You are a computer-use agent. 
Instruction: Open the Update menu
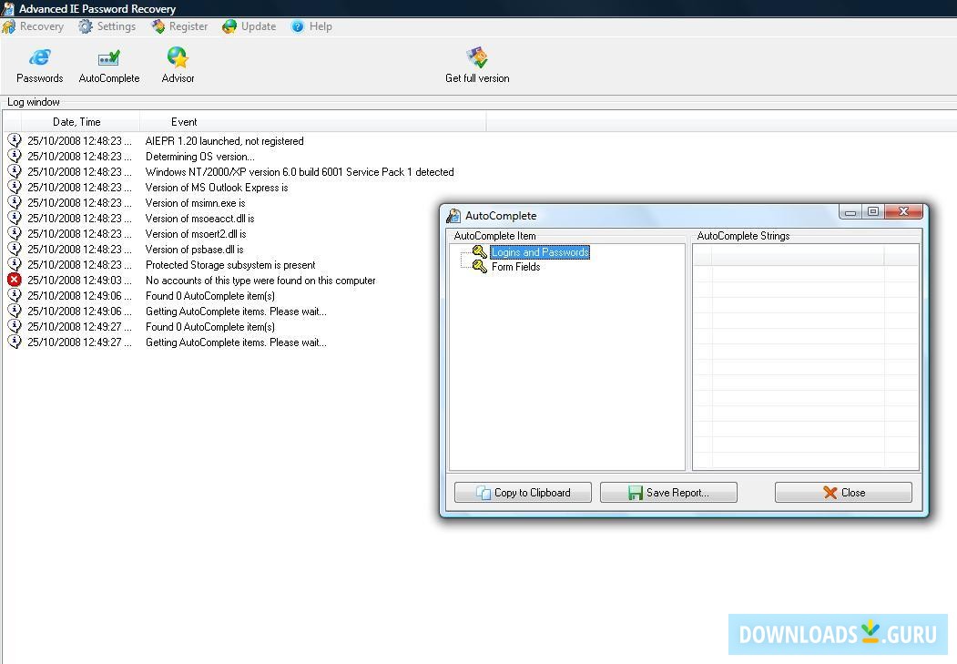[249, 26]
